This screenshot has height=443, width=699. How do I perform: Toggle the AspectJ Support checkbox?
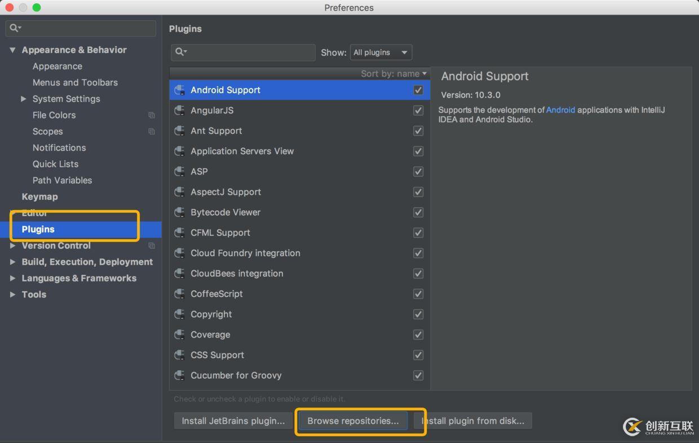418,192
